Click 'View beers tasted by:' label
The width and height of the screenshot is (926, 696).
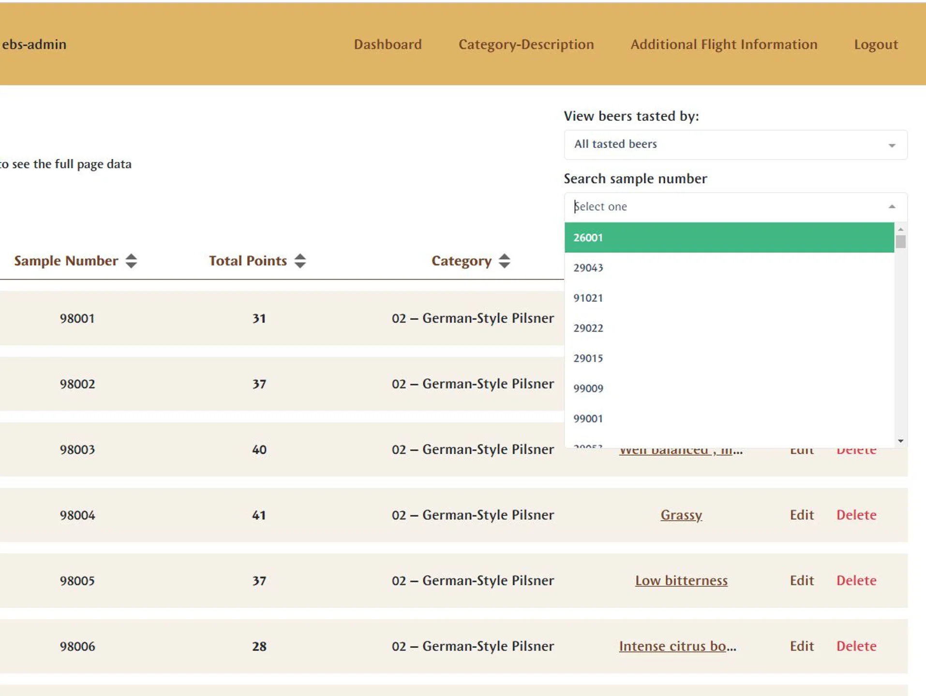(x=631, y=116)
